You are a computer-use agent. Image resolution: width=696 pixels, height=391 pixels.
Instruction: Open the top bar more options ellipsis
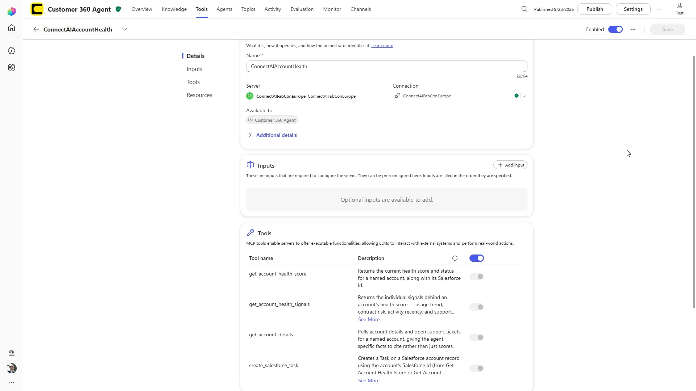coord(659,9)
